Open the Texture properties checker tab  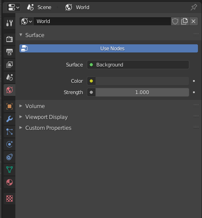point(9,199)
